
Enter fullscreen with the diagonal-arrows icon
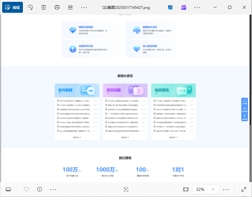tap(244, 189)
